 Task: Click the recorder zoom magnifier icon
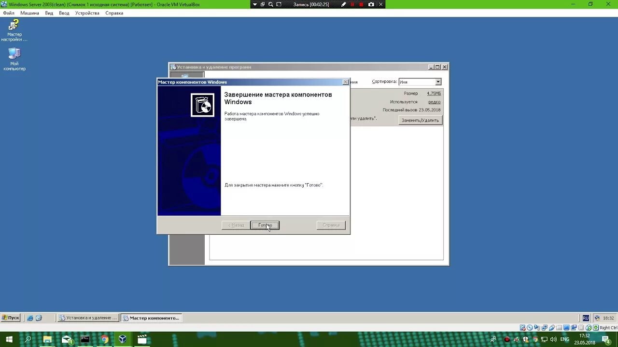(x=271, y=4)
